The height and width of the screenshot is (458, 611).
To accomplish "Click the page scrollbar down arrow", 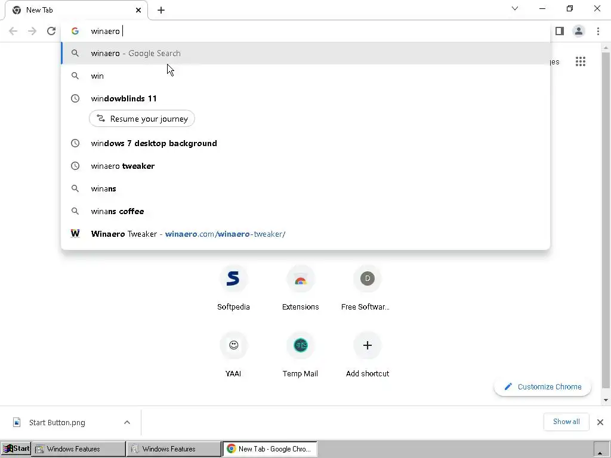I will coord(606,400).
